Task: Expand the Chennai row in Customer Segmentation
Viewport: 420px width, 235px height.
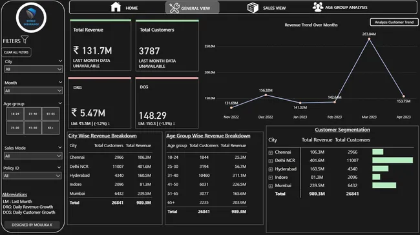Action: [271, 152]
